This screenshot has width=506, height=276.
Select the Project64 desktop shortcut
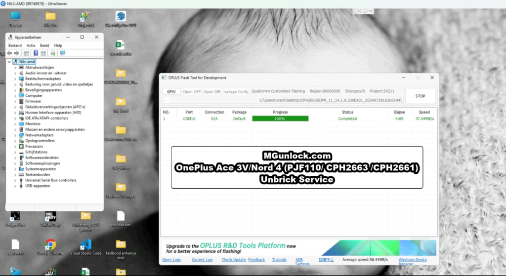click(x=85, y=19)
